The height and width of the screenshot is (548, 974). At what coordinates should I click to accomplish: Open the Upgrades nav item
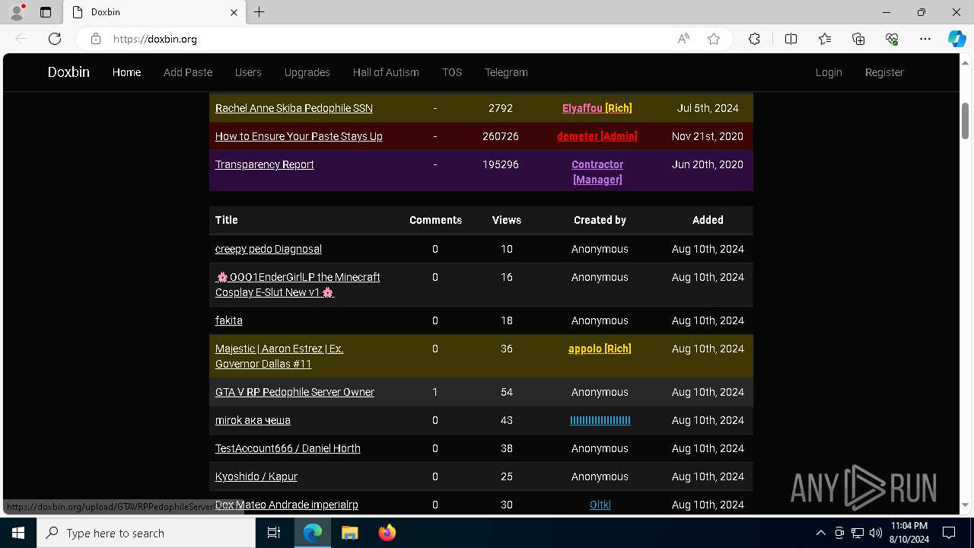pos(307,72)
